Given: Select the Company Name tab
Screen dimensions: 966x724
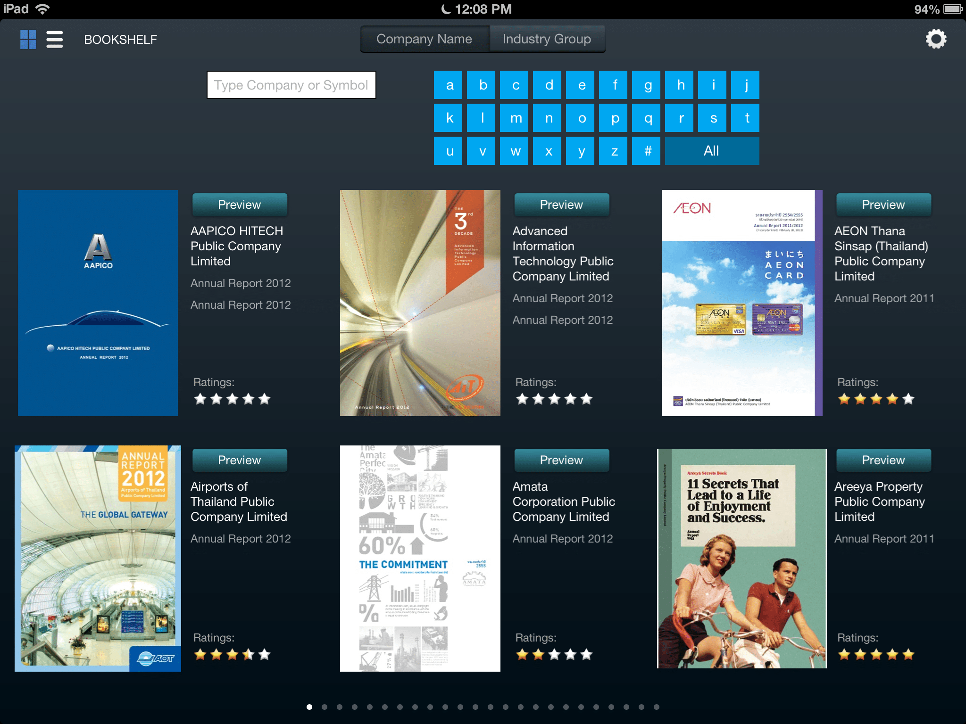Looking at the screenshot, I should tap(425, 39).
